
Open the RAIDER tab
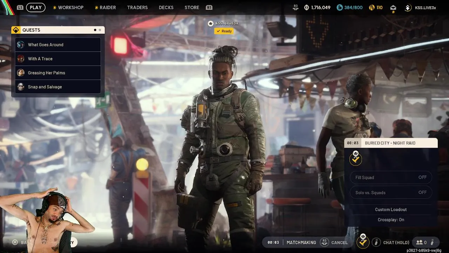coord(108,7)
